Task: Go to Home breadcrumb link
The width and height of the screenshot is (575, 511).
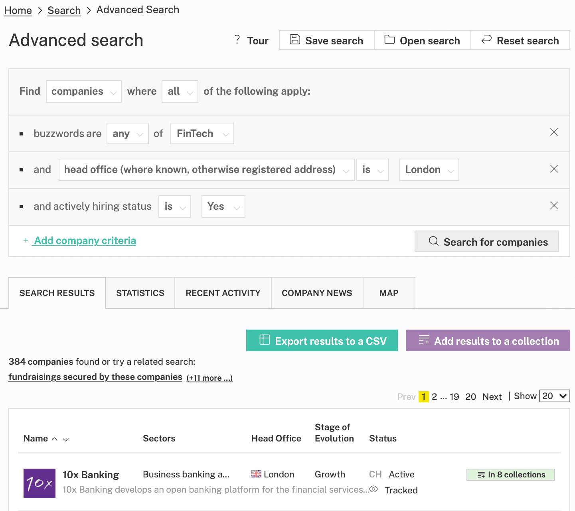Action: (x=18, y=10)
